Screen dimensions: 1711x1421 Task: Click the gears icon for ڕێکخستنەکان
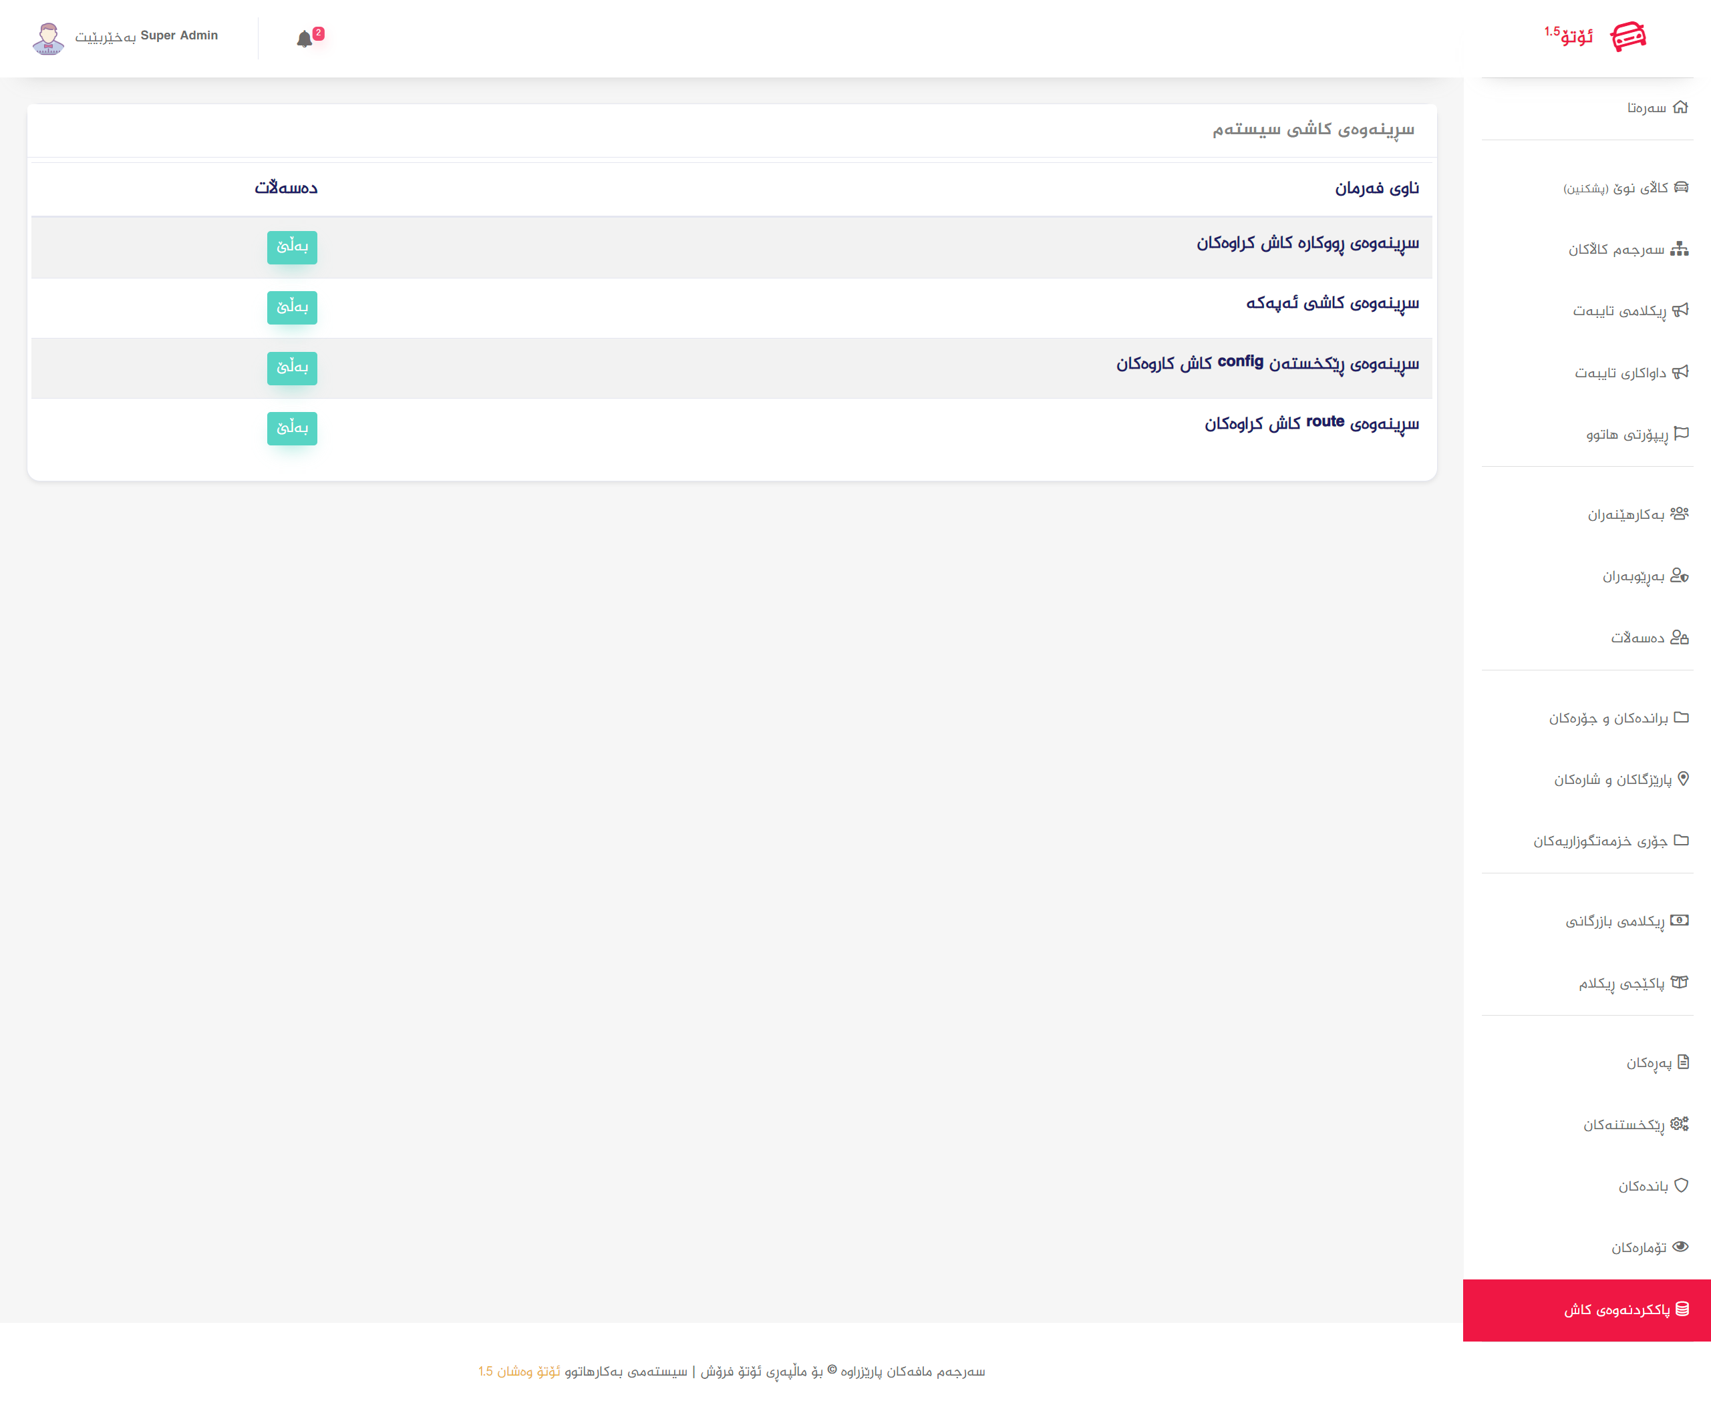(1679, 1124)
